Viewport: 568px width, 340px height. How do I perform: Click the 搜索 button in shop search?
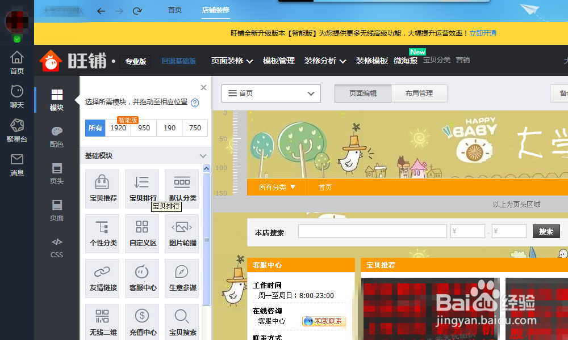pyautogui.click(x=546, y=231)
